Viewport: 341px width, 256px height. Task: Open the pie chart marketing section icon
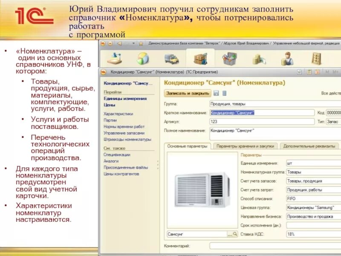(x=143, y=58)
